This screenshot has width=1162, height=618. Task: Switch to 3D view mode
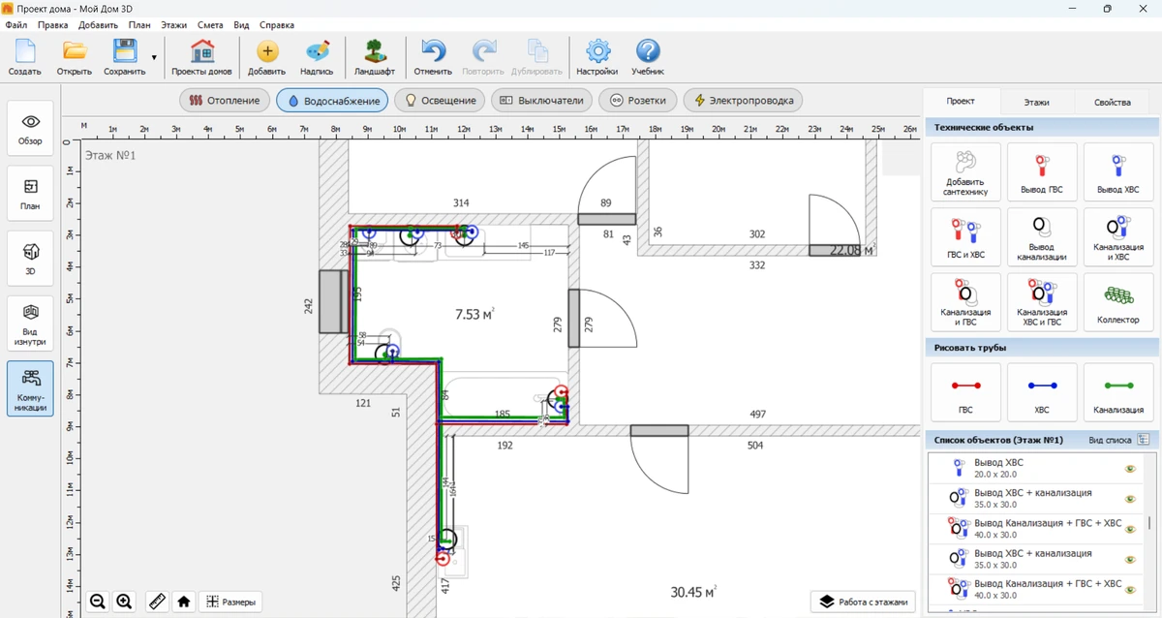coord(30,258)
